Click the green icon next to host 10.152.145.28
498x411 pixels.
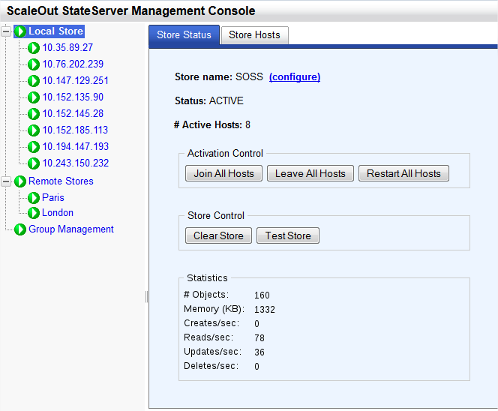34,114
